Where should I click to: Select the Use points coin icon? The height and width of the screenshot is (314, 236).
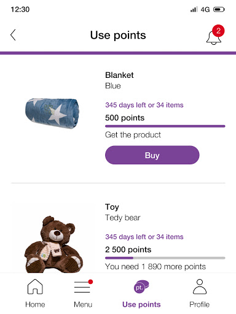(x=141, y=286)
